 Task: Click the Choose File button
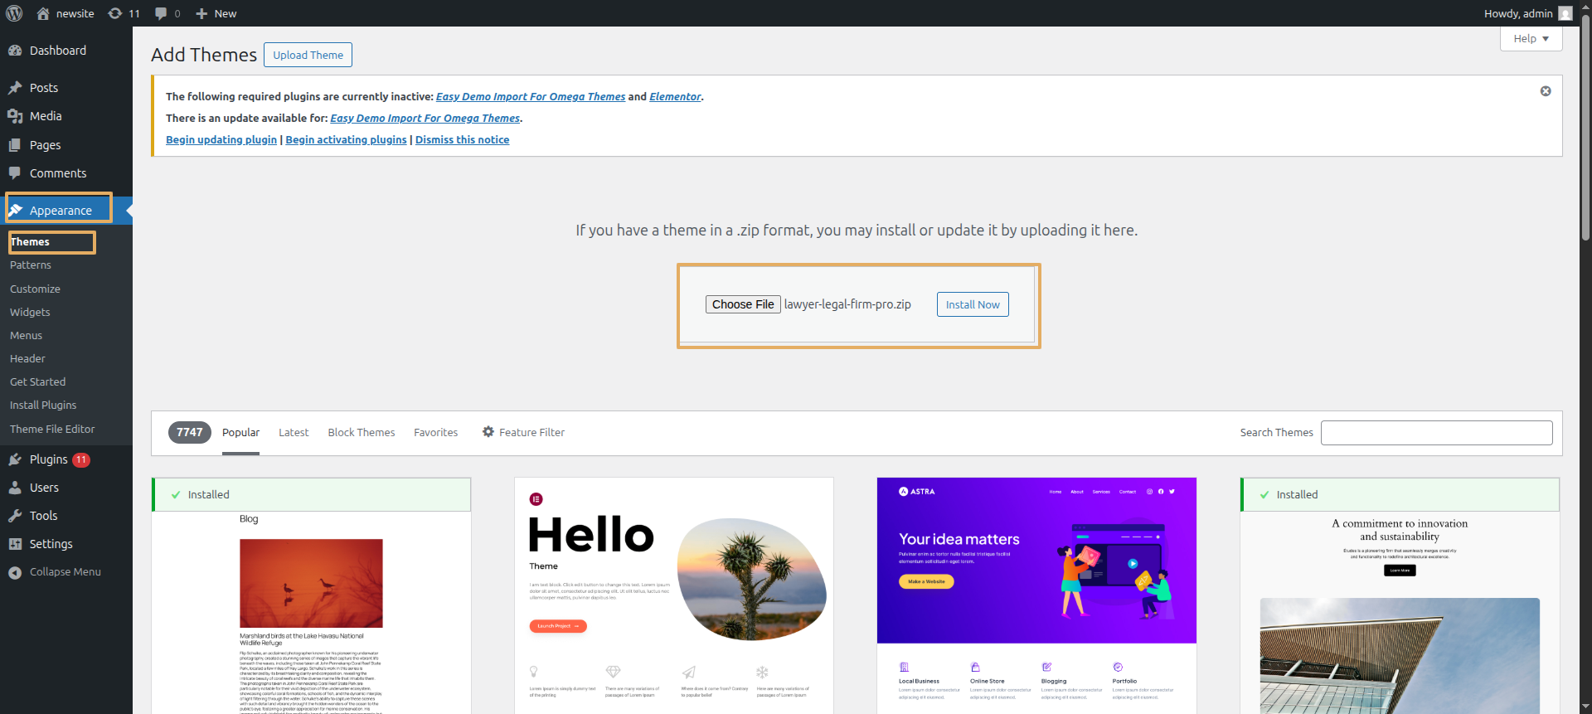[x=742, y=304]
